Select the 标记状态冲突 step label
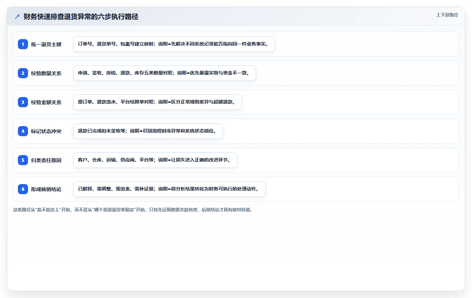Screen dimensions: 472x298 [x=46, y=131]
